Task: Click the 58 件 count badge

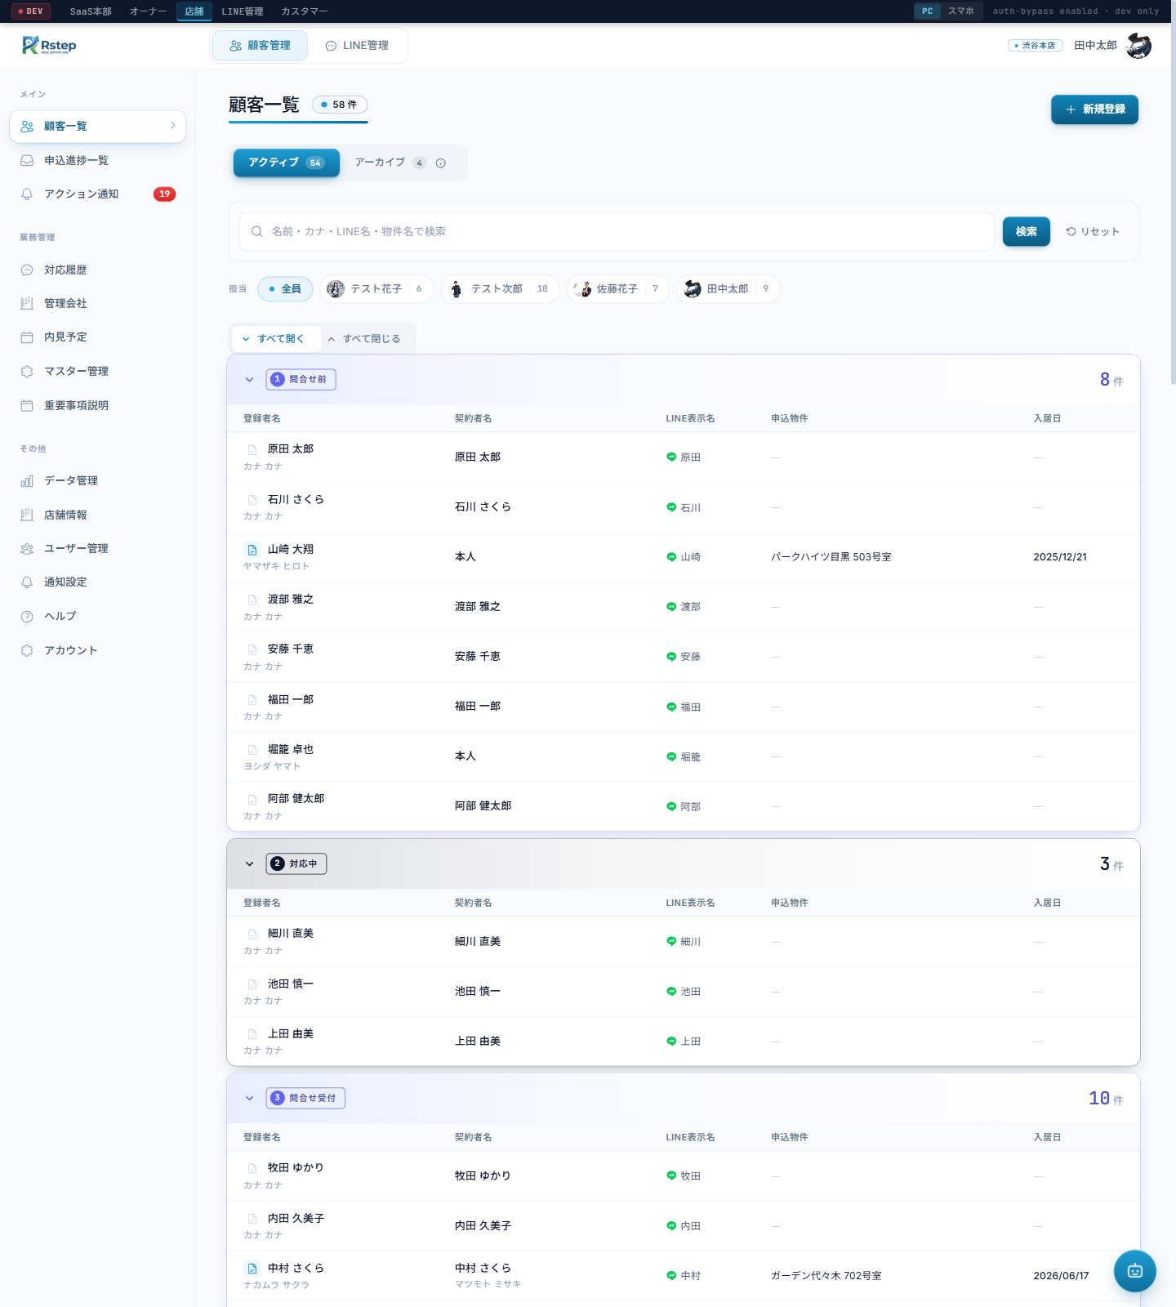Action: (340, 105)
